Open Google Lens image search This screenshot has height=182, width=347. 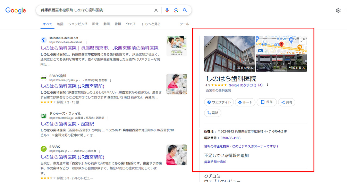(176, 10)
